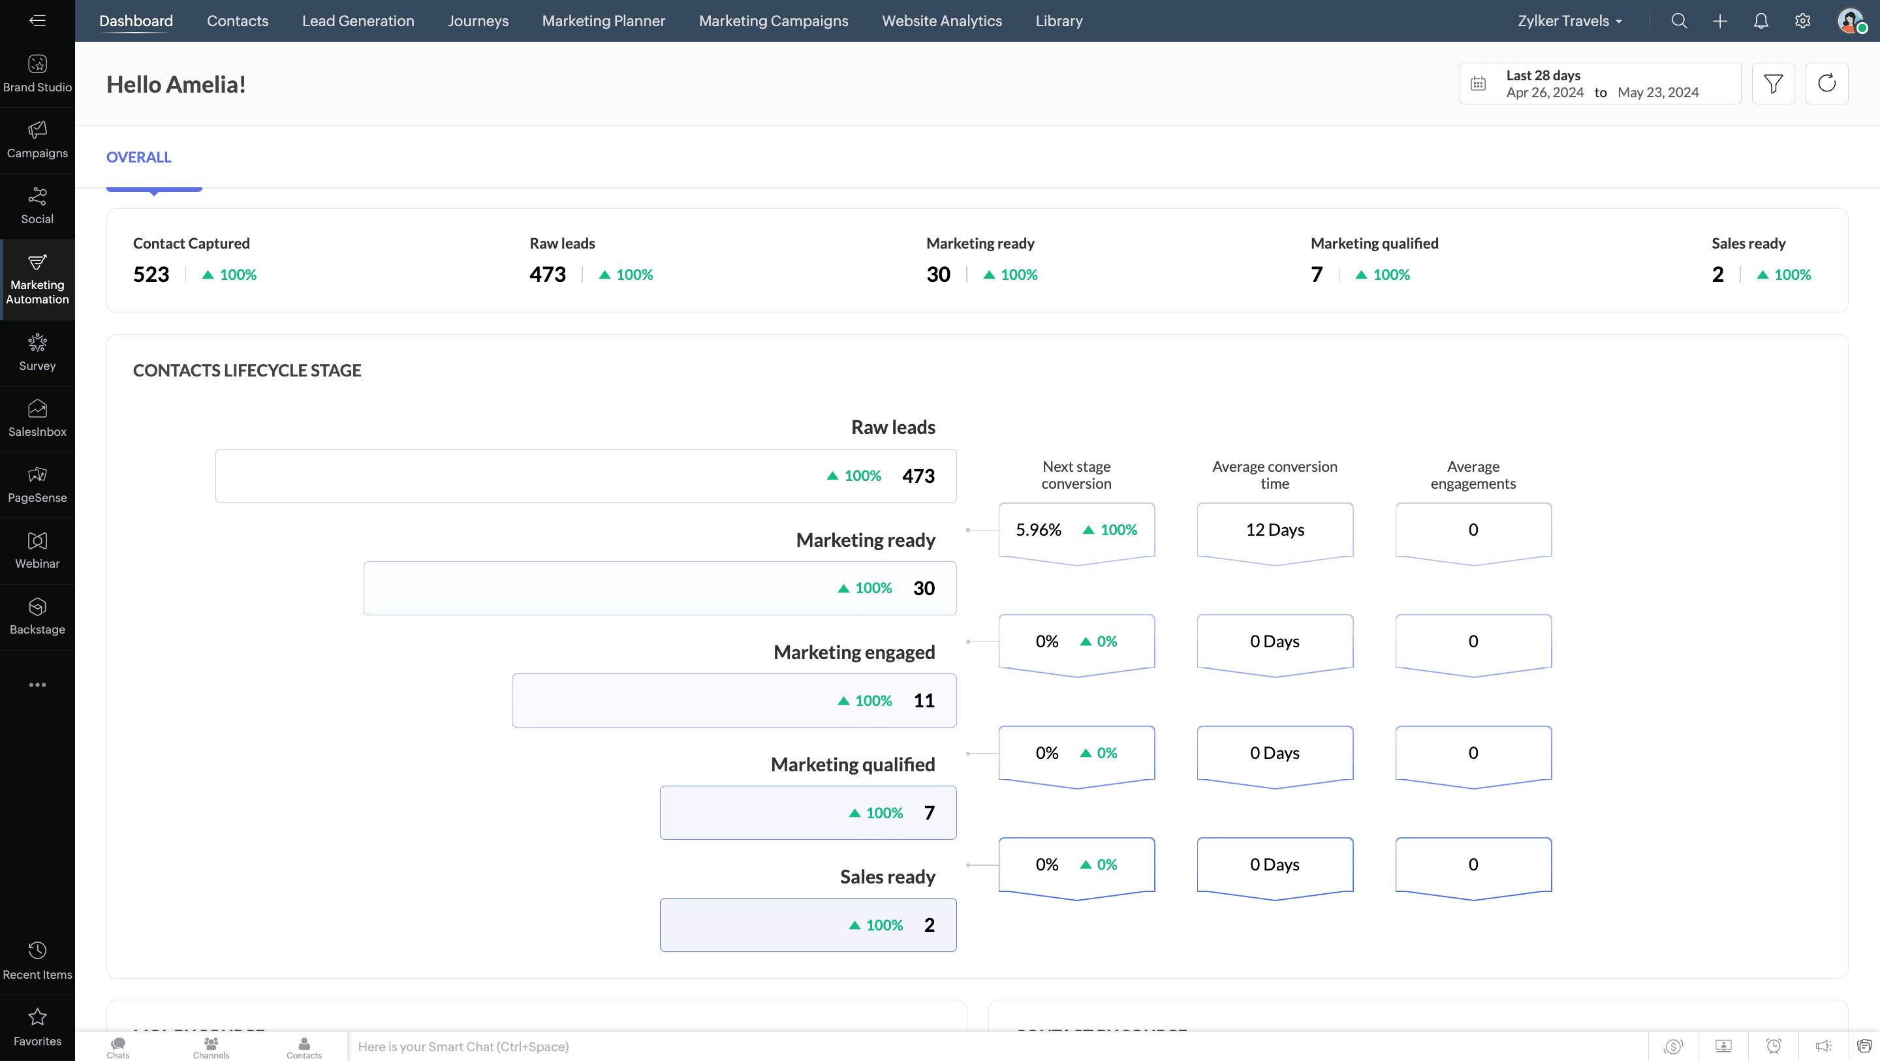Open Chats in the bottom bar
The height and width of the screenshot is (1061, 1880).
tap(118, 1047)
